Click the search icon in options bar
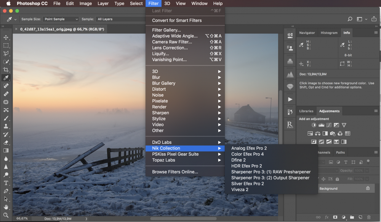The image size is (381, 222). (350, 19)
